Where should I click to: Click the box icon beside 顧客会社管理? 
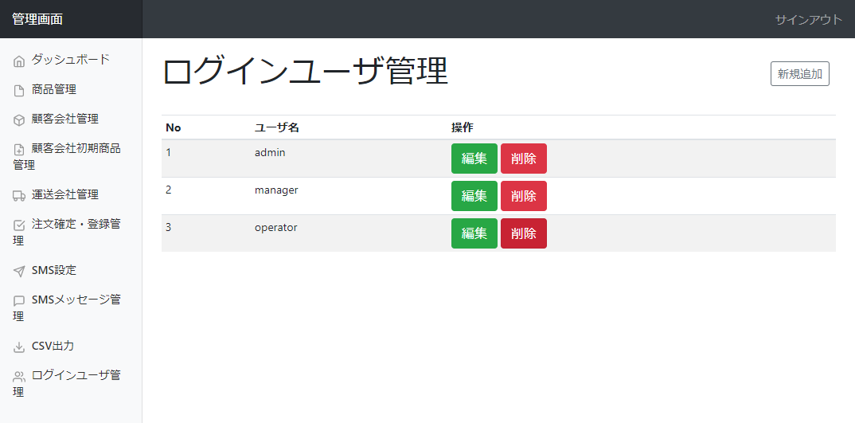click(19, 120)
